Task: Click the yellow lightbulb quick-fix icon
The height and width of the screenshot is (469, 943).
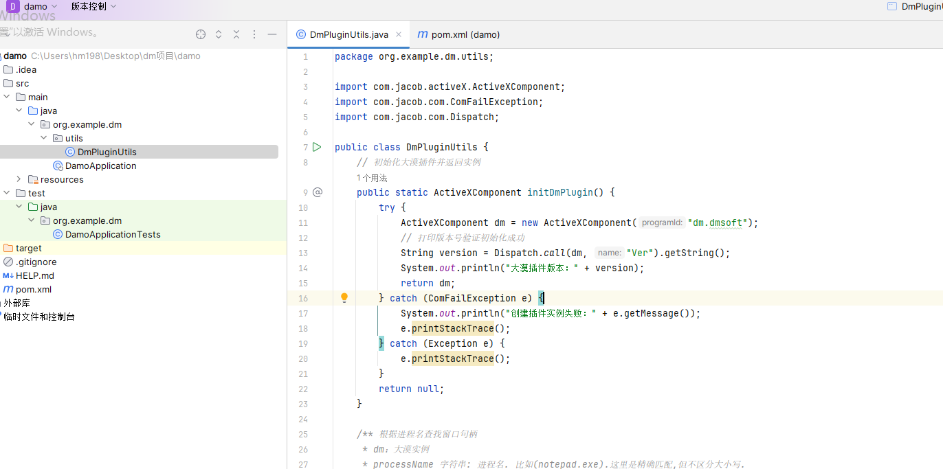Action: pos(345,298)
